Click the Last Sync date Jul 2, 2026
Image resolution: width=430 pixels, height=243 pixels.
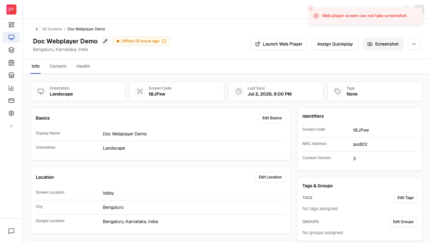click(x=270, y=94)
